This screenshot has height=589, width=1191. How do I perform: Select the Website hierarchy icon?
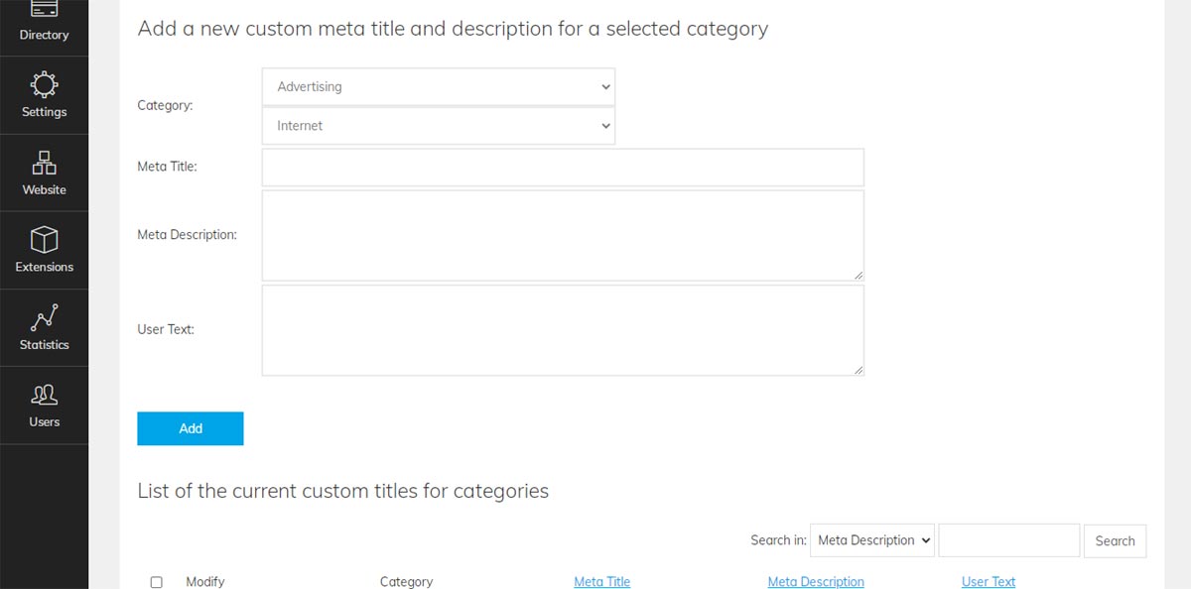[x=44, y=163]
